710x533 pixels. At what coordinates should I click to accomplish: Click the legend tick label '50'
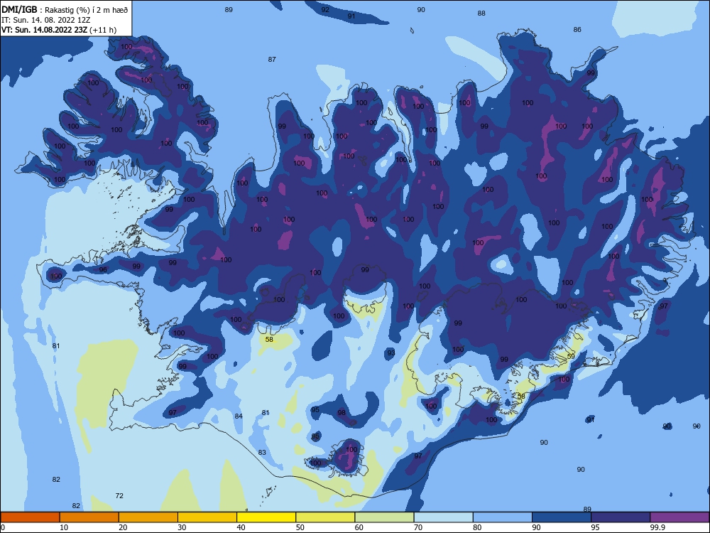[x=300, y=527]
